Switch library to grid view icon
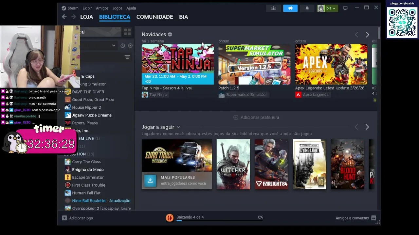Viewport: 419px width, 235px height. [x=127, y=32]
